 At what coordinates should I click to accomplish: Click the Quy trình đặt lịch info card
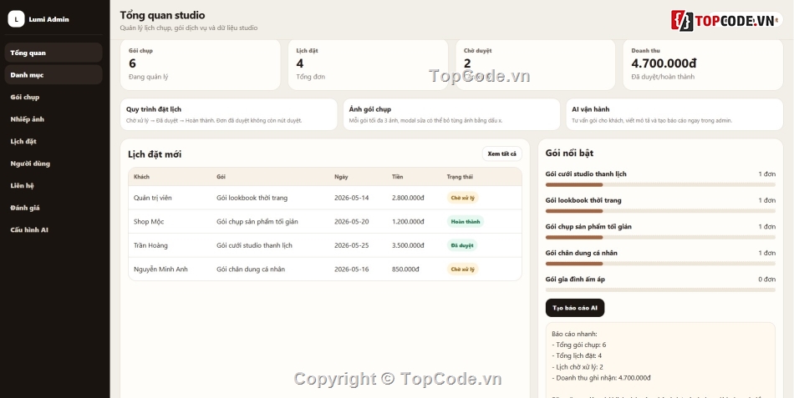pos(229,114)
